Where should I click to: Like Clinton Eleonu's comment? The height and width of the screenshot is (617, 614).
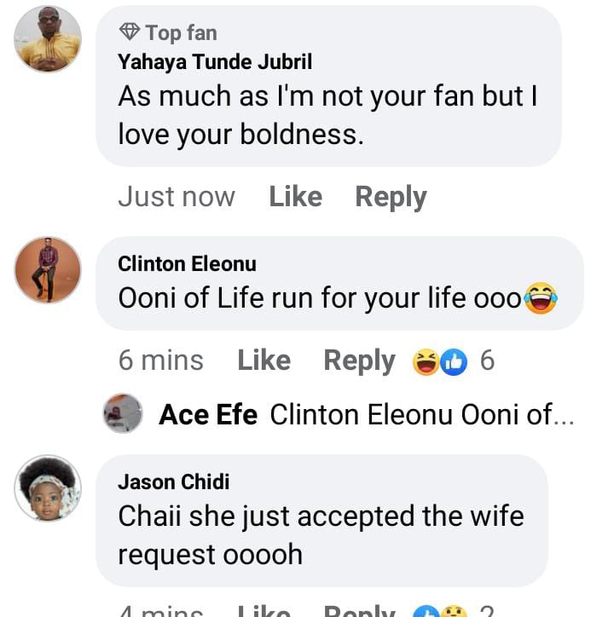point(264,360)
